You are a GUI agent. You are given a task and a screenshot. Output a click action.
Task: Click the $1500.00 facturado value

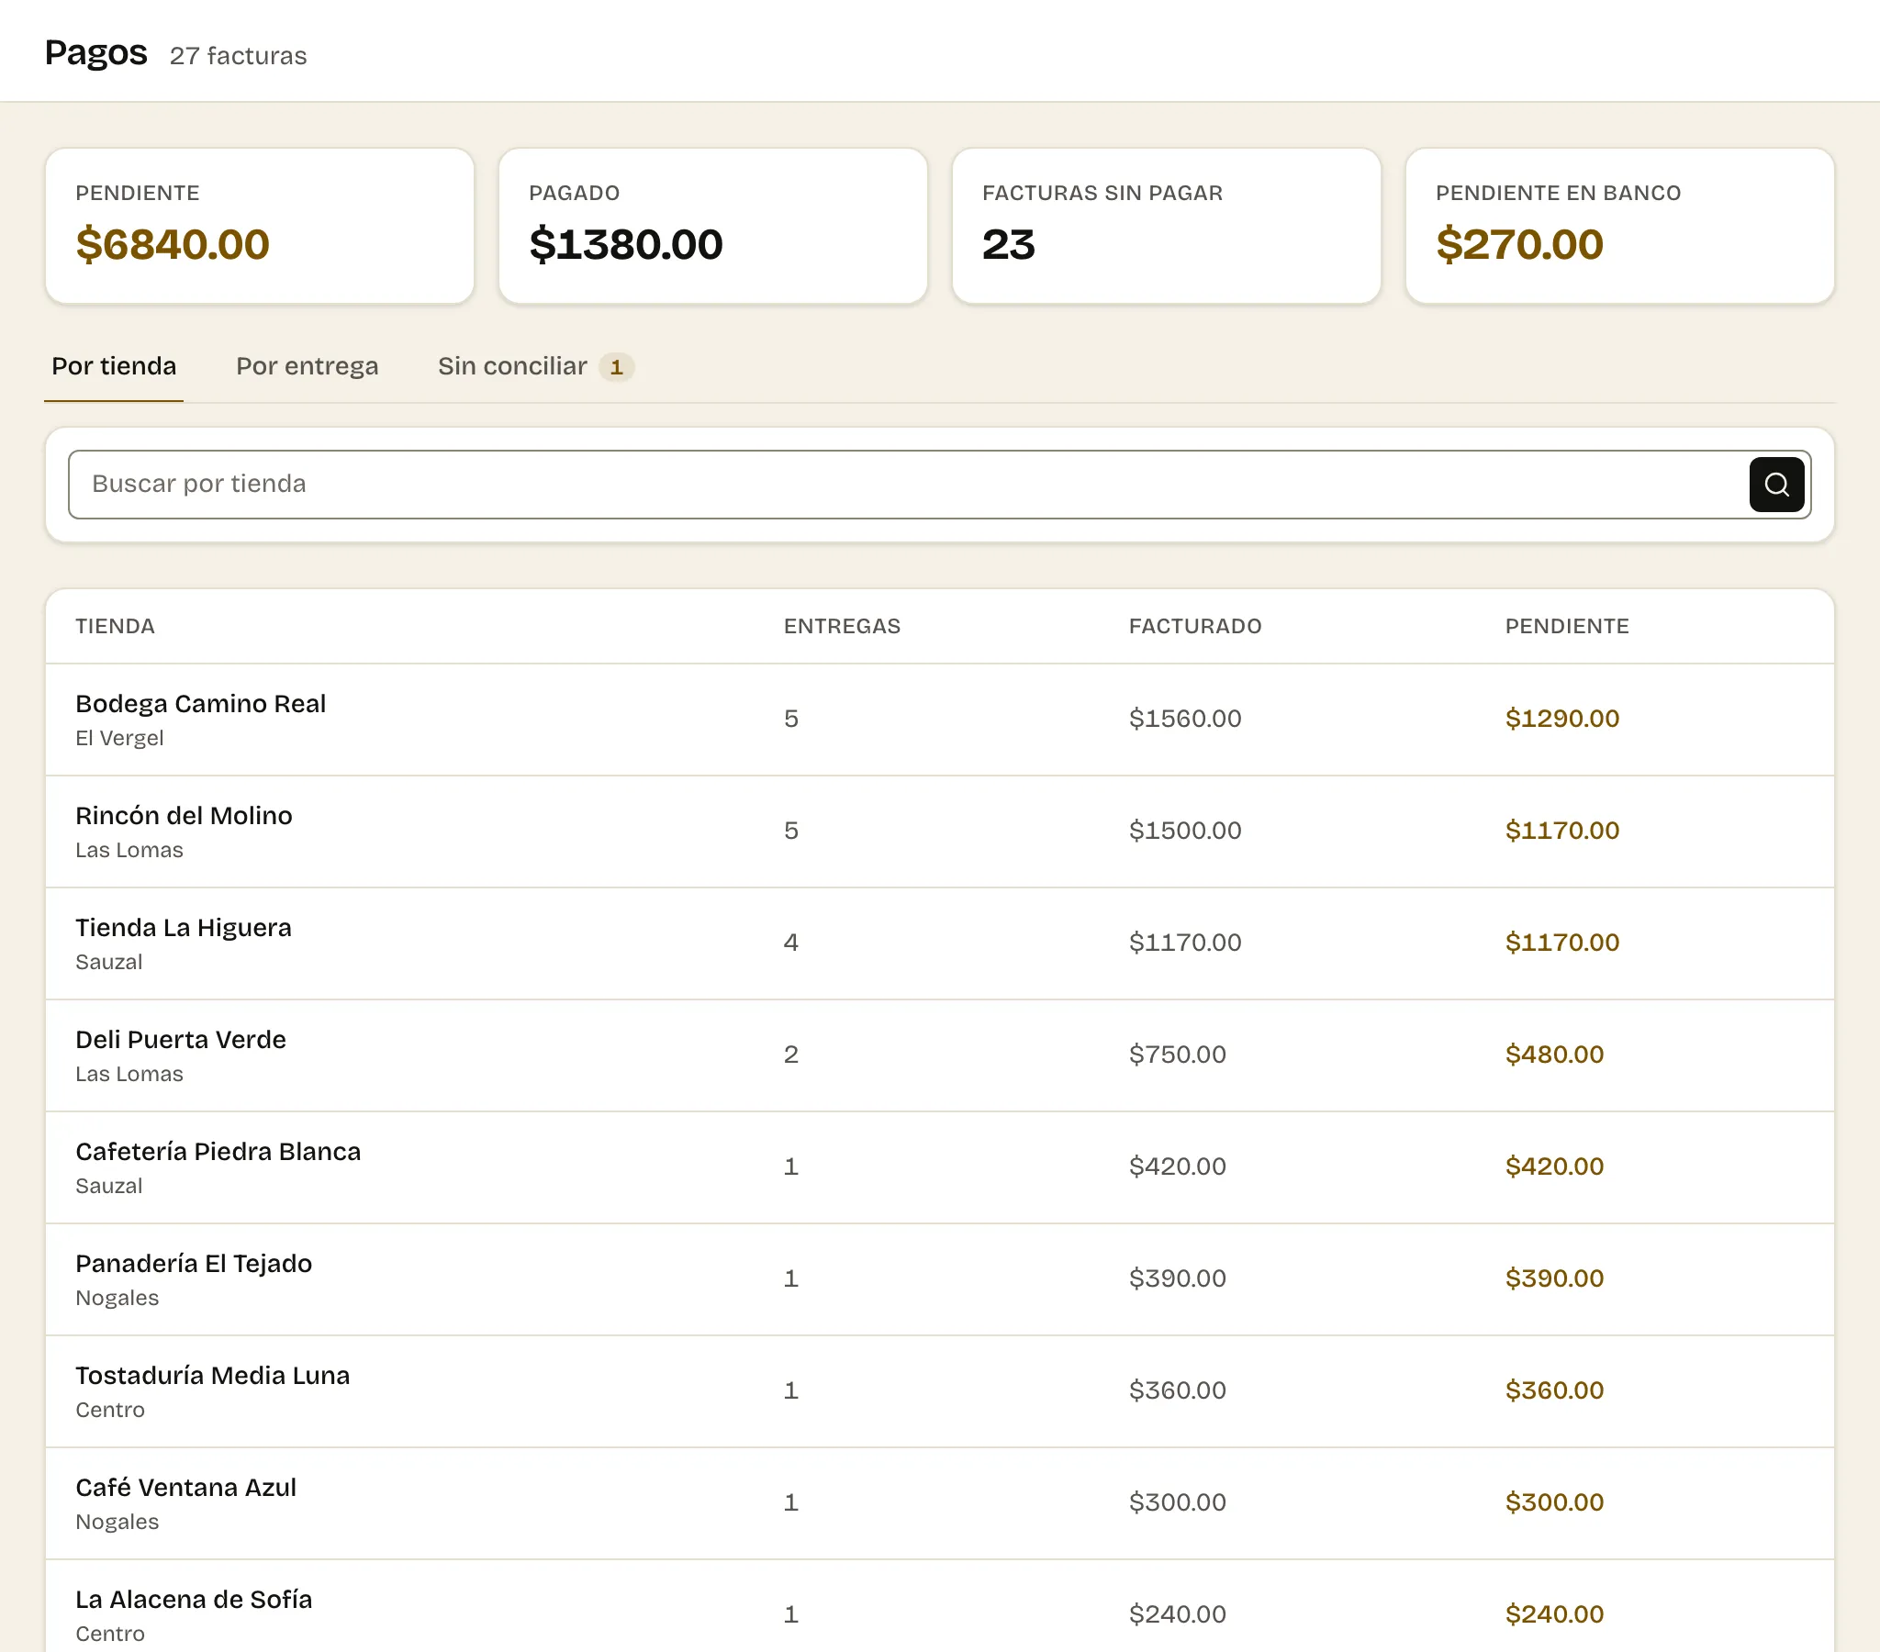click(1185, 831)
